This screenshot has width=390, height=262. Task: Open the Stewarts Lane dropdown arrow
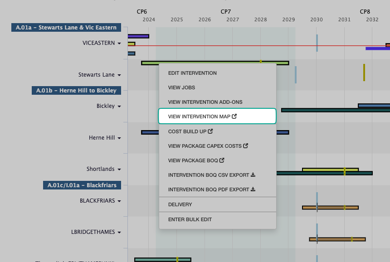[x=119, y=75]
